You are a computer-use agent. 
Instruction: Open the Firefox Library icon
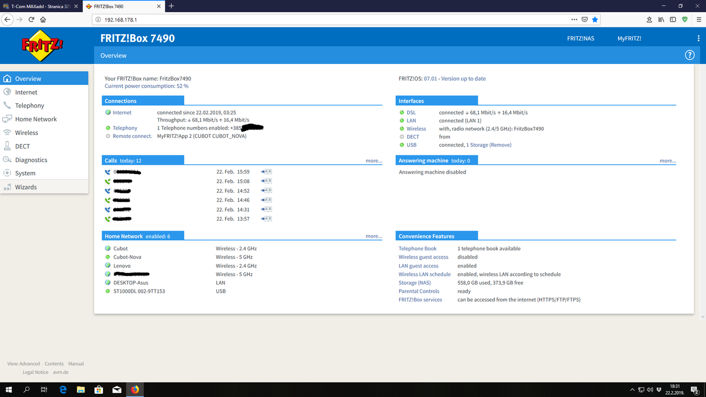point(661,19)
